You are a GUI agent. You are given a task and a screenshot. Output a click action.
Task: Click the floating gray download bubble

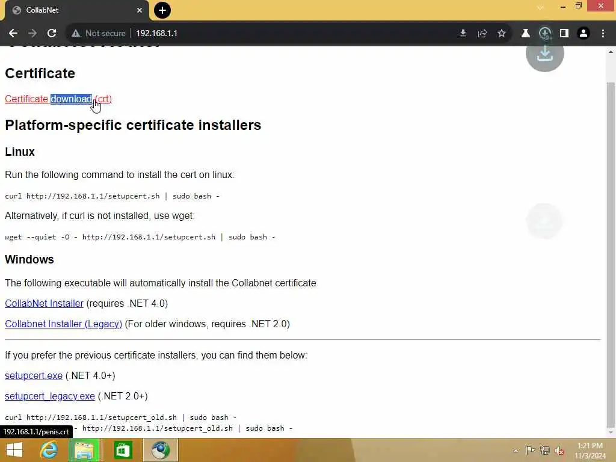point(545,54)
